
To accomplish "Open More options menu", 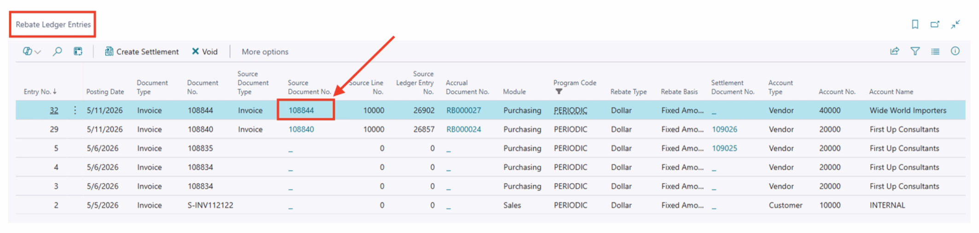I will pos(265,52).
